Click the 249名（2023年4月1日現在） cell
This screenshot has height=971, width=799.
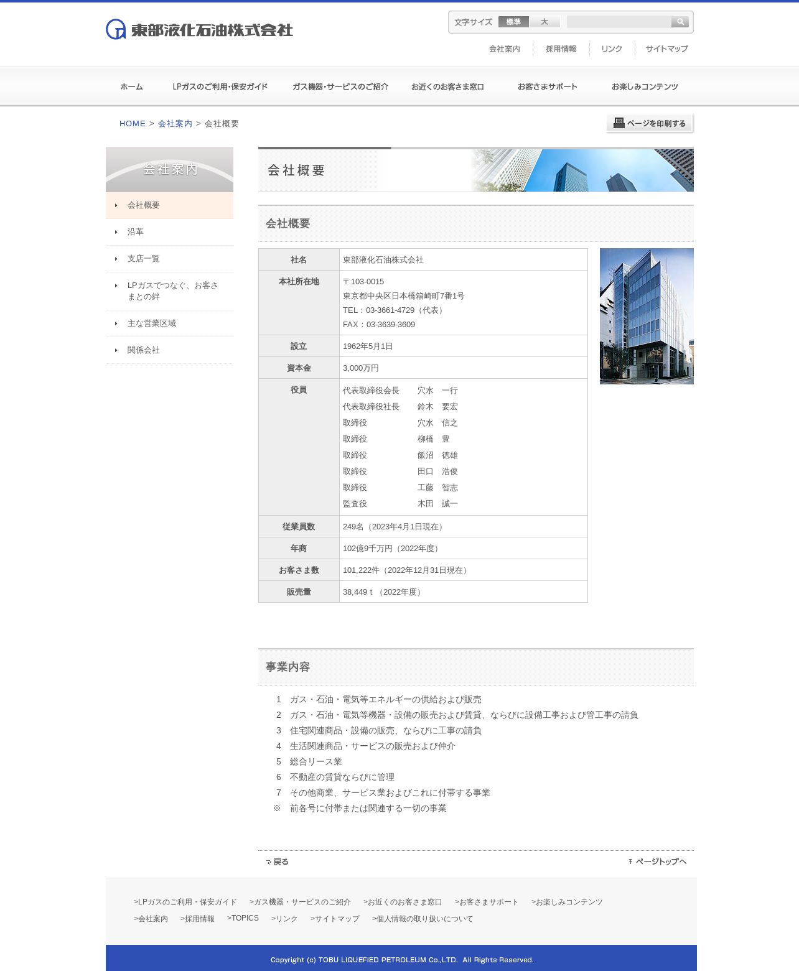point(464,527)
